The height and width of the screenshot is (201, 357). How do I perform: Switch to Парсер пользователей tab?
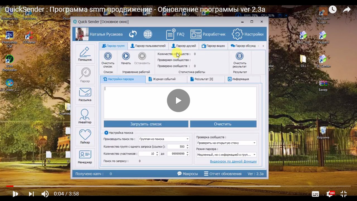click(148, 46)
